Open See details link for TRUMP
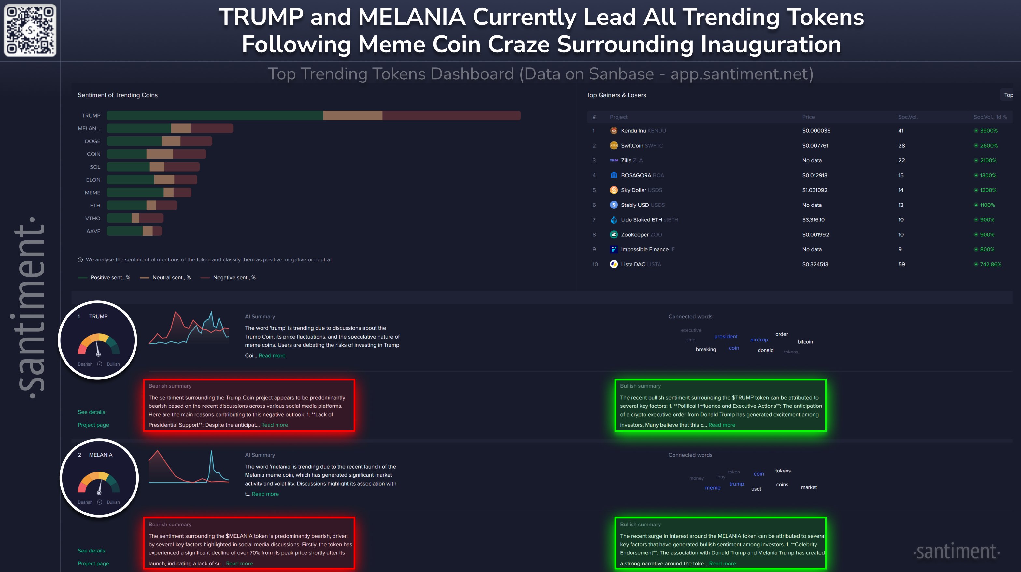This screenshot has width=1021, height=572. (91, 412)
